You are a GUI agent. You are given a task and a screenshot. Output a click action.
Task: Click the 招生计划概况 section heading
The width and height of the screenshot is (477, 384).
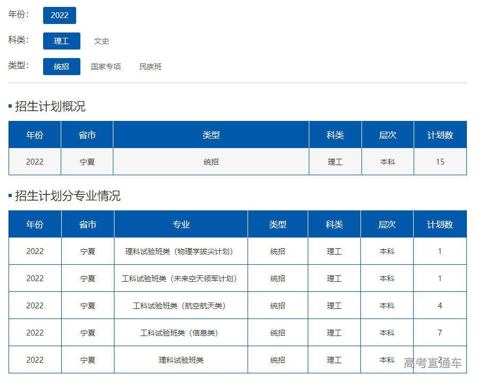click(x=50, y=107)
